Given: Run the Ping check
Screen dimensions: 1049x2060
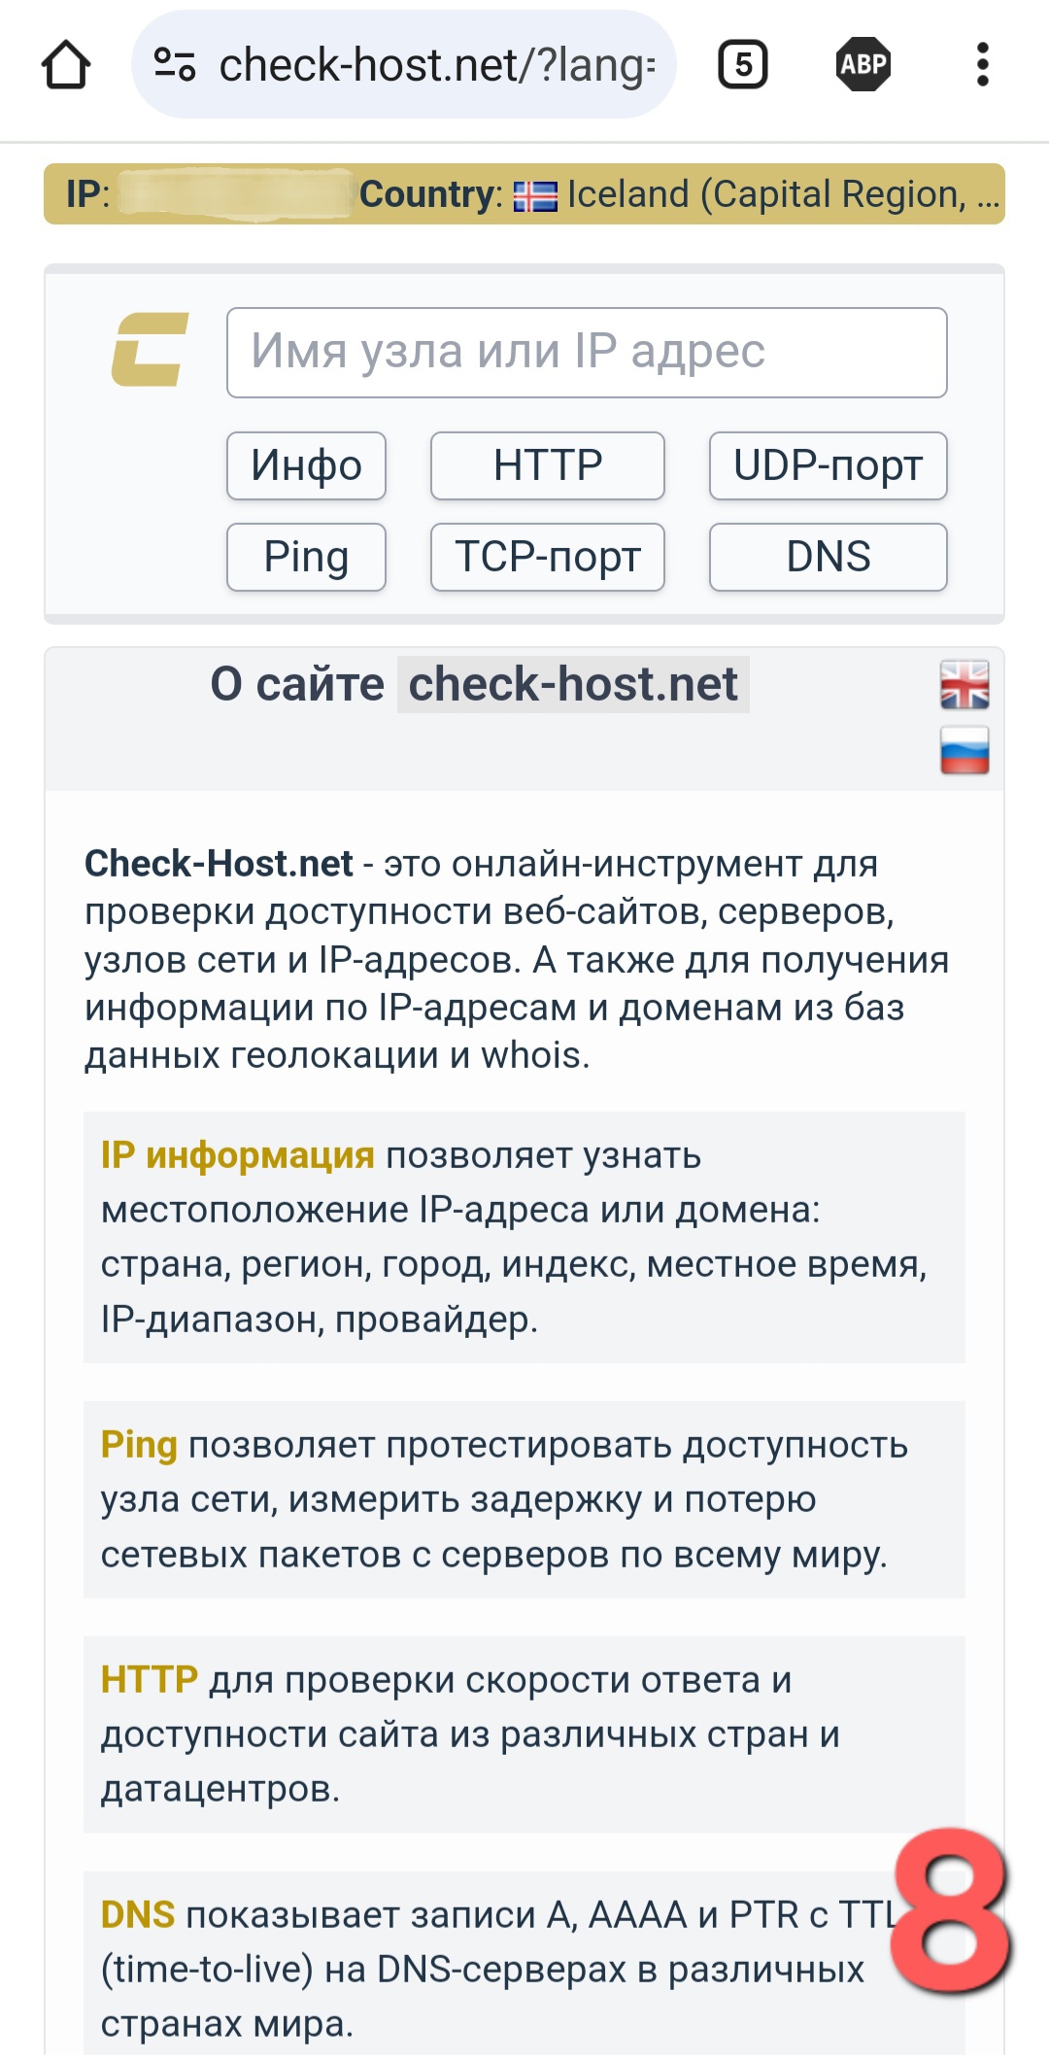Looking at the screenshot, I should 306,557.
